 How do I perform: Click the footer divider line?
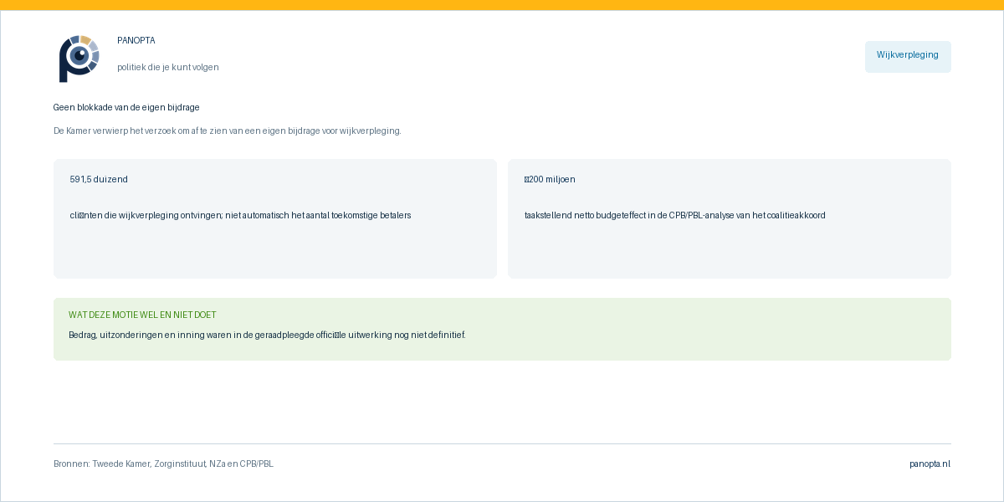pos(502,443)
